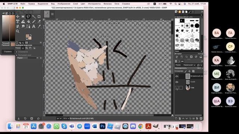Image resolution: width=239 pixels, height=134 pixels.
Task: Toggle lock alpha channel checker icon
Action: [193, 71]
